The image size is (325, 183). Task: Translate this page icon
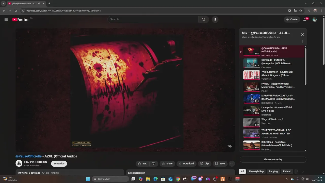(x=295, y=11)
